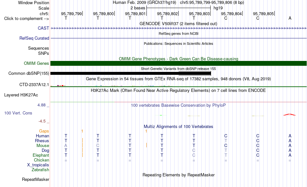
Task: Click the GTEx Gene Expression track title
Action: [x=178, y=79]
